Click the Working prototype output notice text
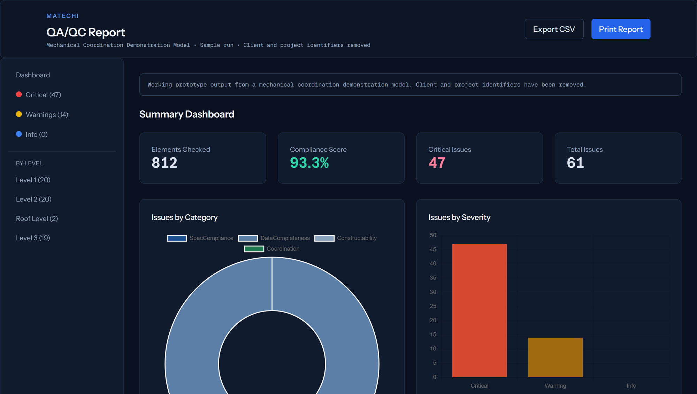 (367, 85)
